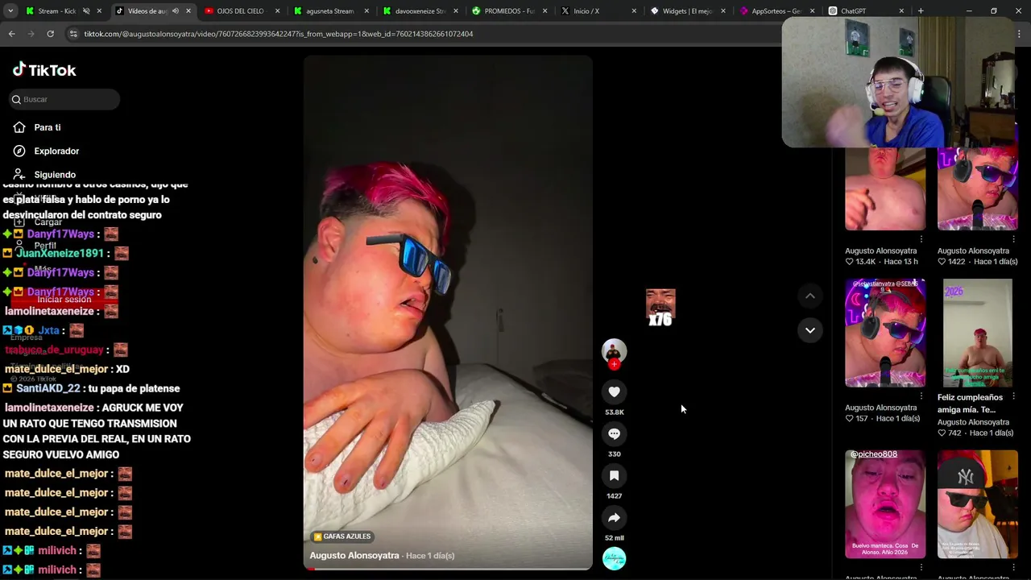The width and height of the screenshot is (1031, 580).
Task: Open the comments with the bubble icon
Action: [x=614, y=433]
